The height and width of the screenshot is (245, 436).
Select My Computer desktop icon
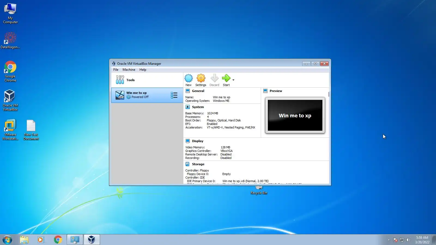pyautogui.click(x=10, y=14)
